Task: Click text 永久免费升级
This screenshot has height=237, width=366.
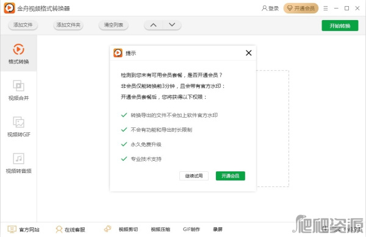Action: click(146, 144)
